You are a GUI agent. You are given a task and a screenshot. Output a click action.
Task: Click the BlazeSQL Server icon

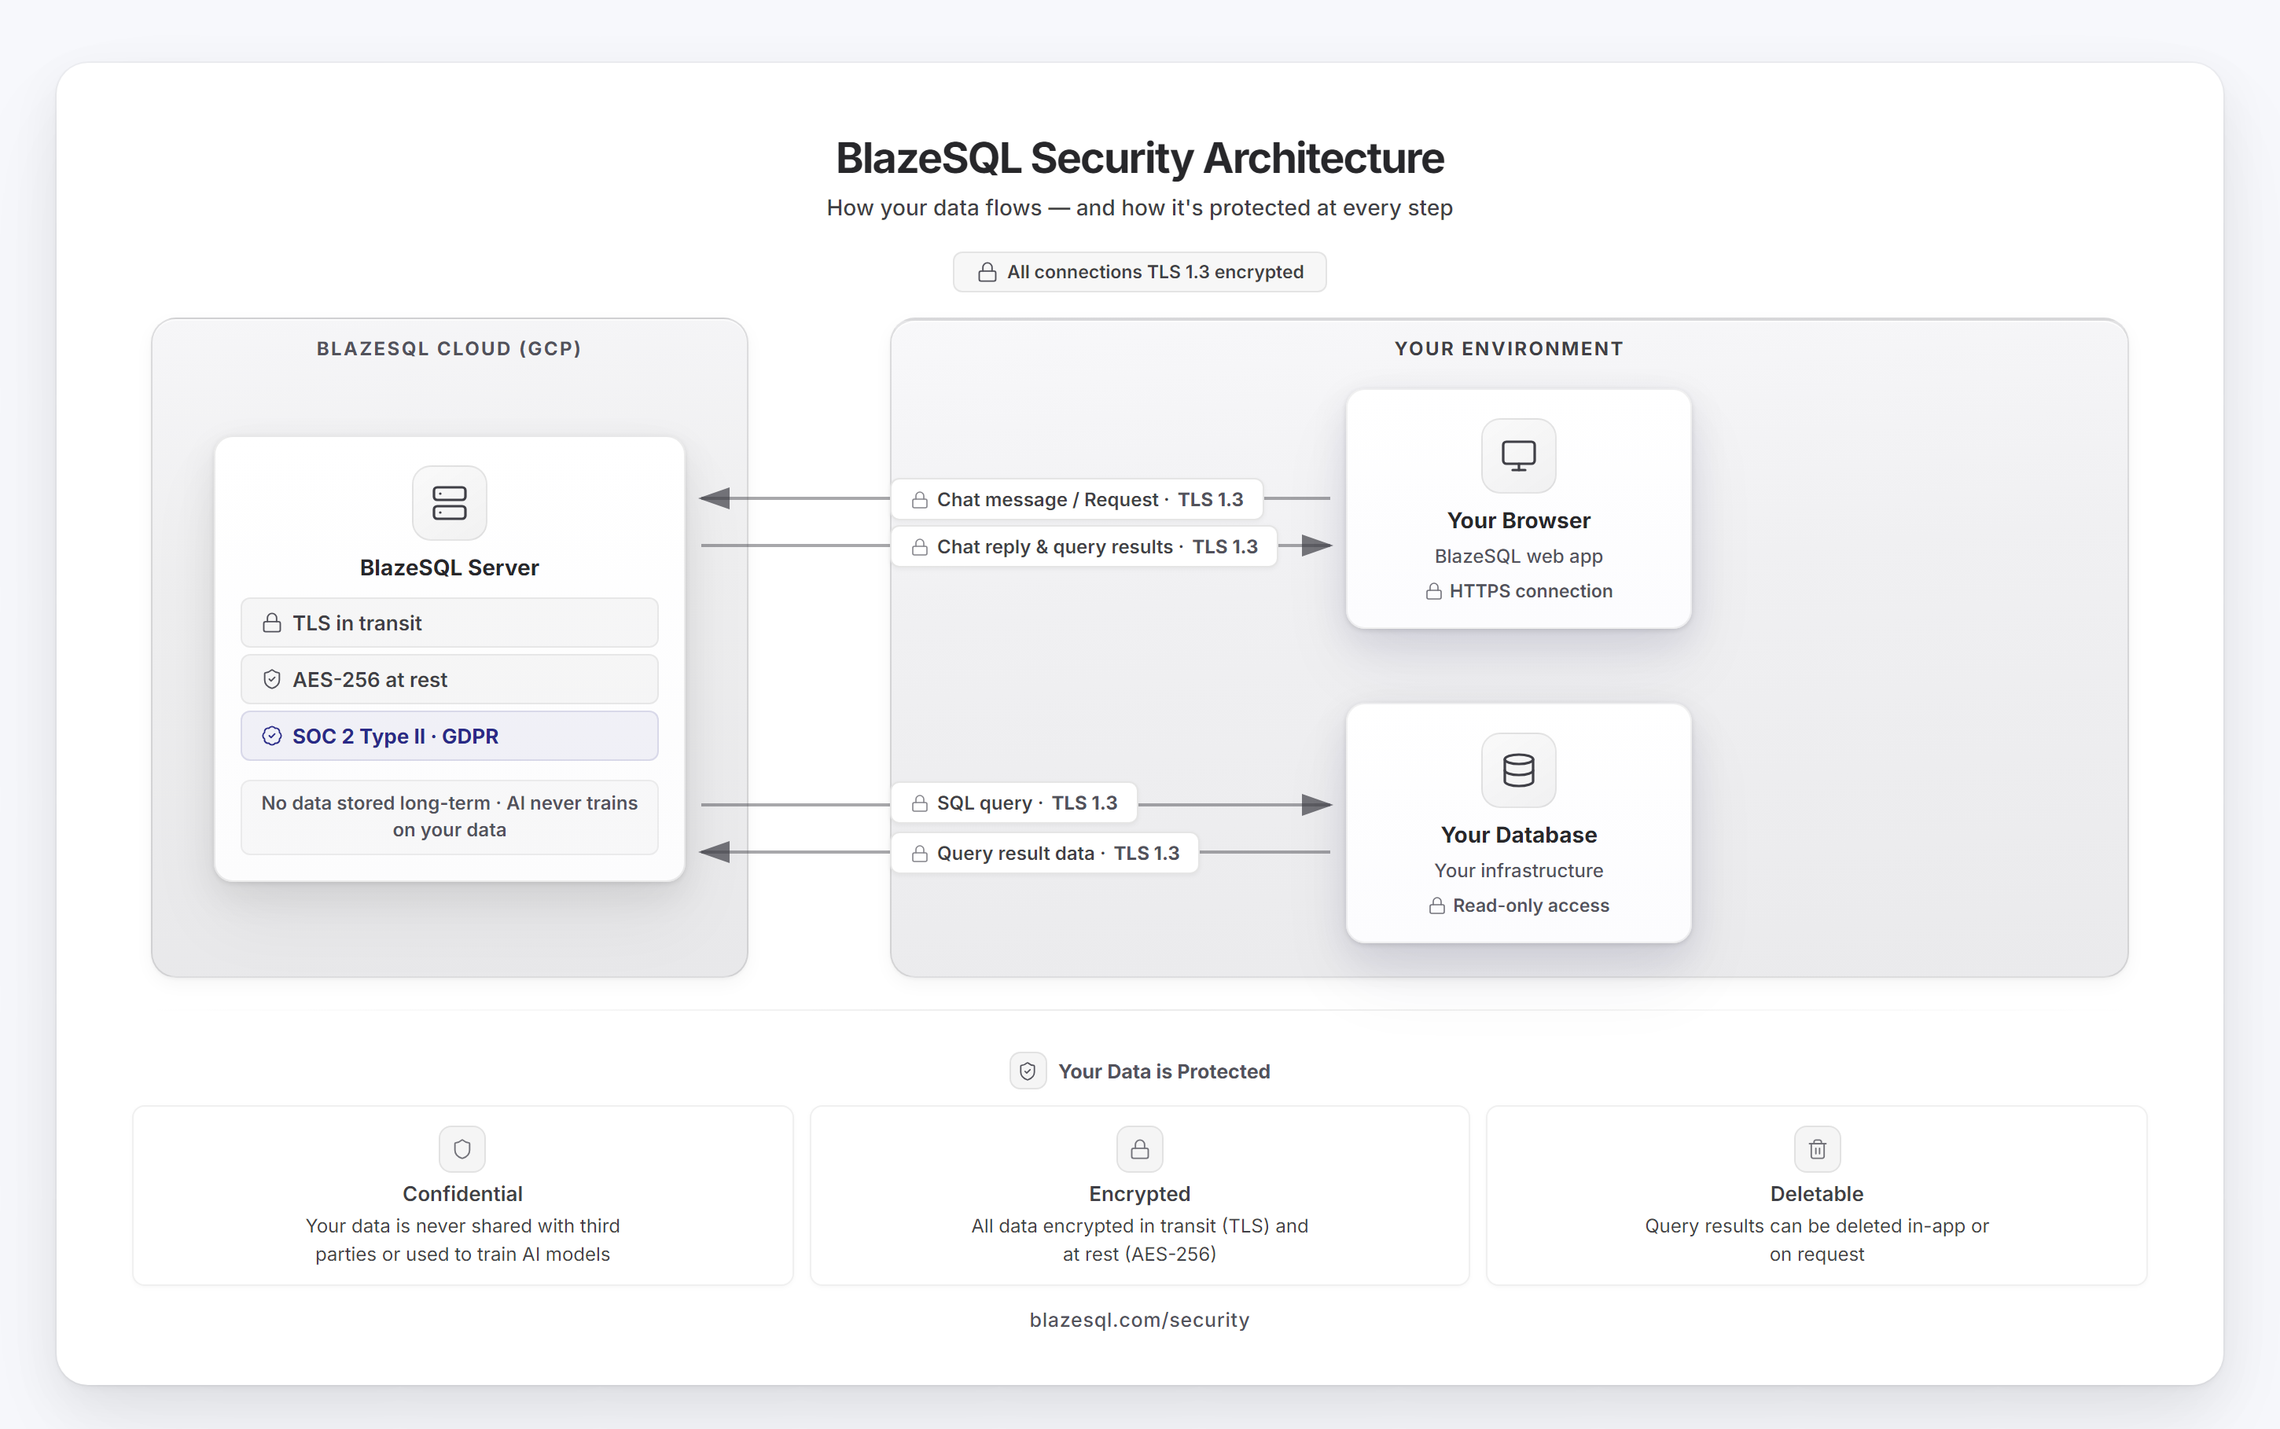(449, 503)
